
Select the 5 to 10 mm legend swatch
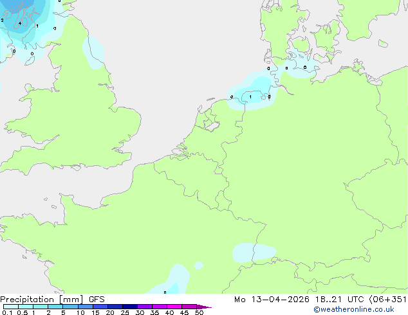pos(70,307)
